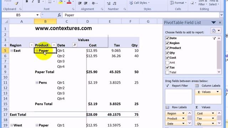Screen dimensions: 228x128
Task: Click the filter funnel beside the Date field
Action: click(x=214, y=38)
